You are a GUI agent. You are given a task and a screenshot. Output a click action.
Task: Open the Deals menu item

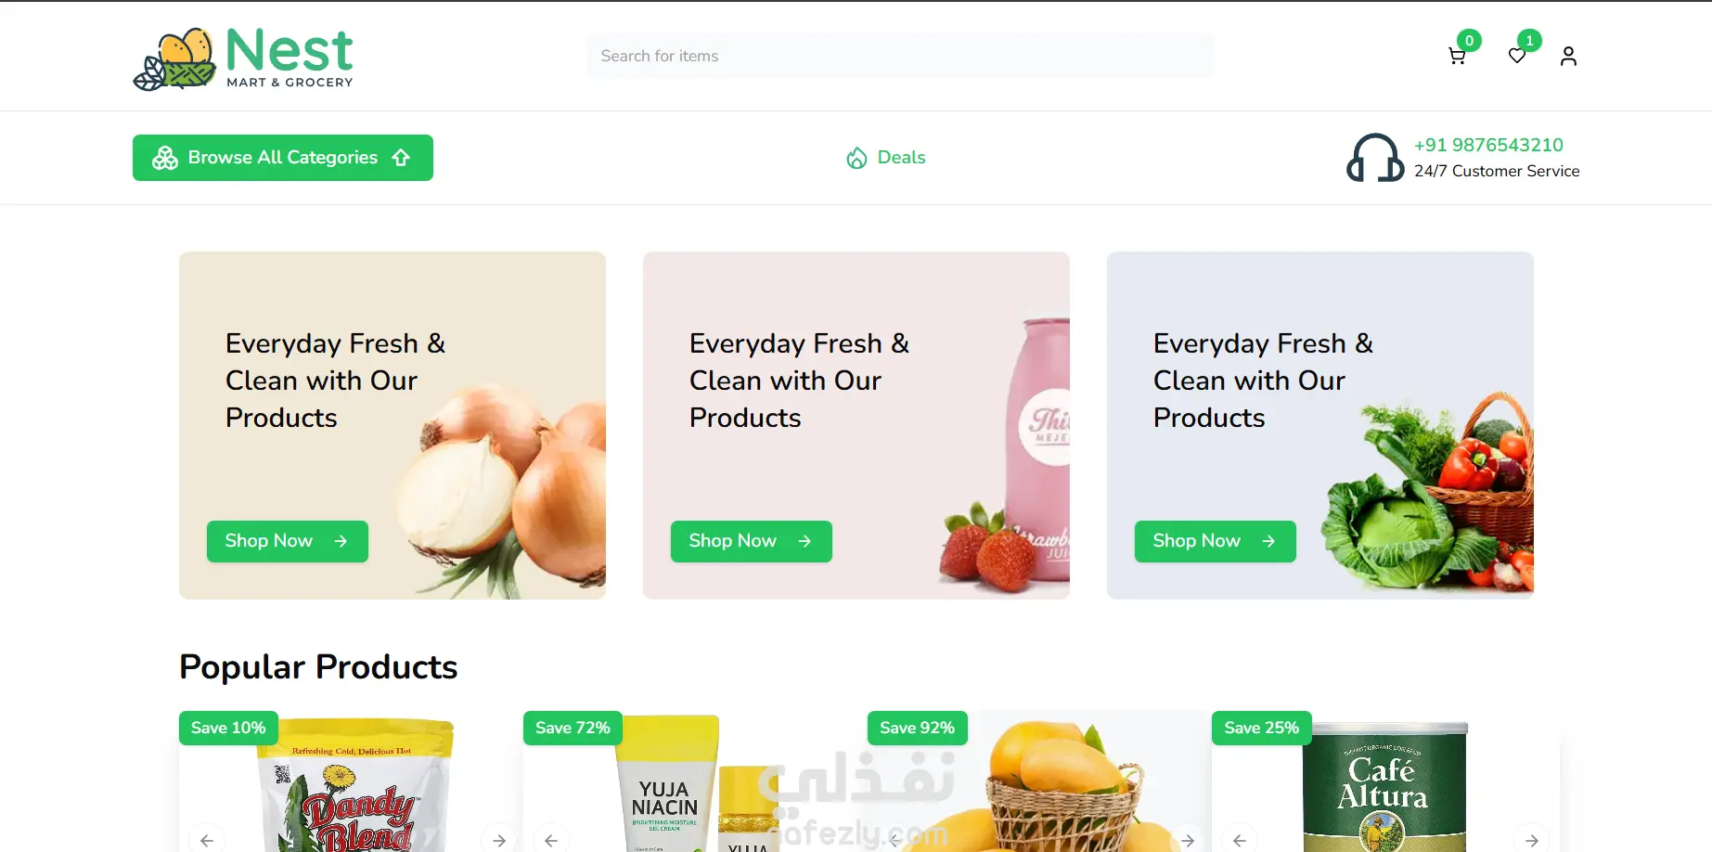click(x=886, y=158)
